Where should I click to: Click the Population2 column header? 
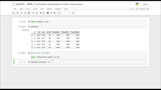click(75, 32)
